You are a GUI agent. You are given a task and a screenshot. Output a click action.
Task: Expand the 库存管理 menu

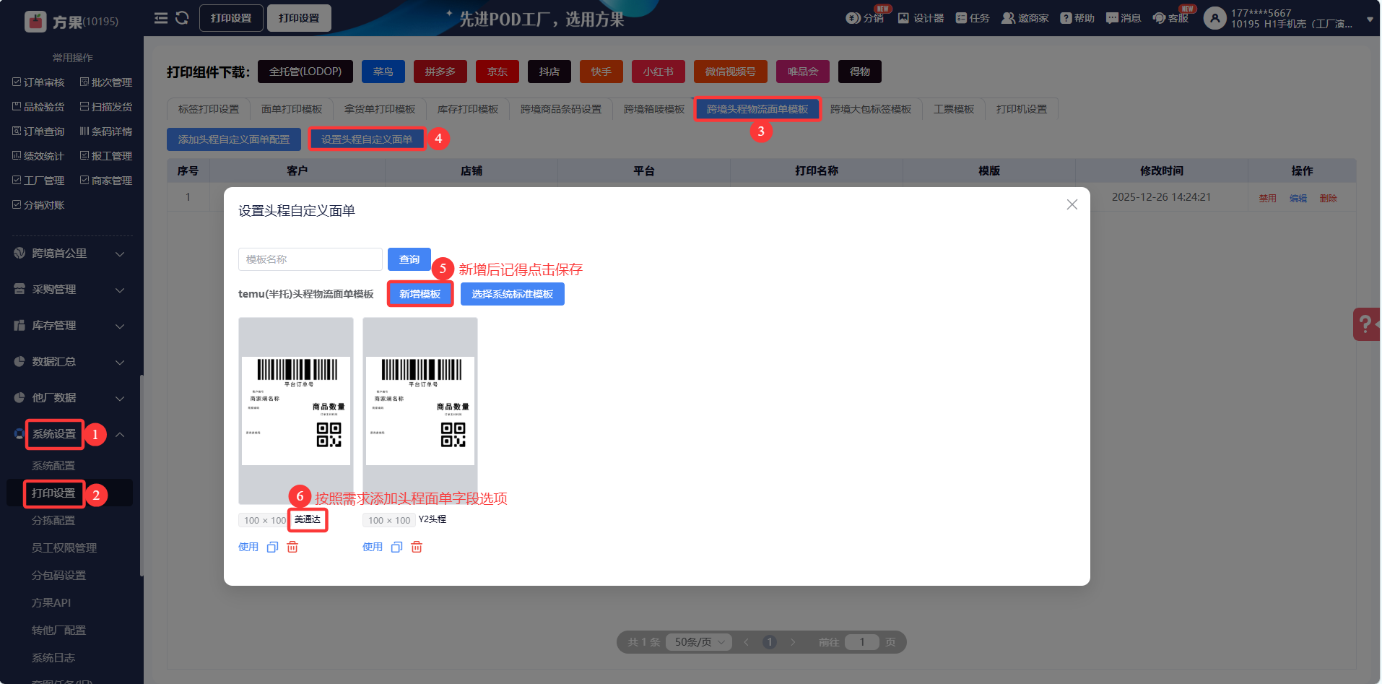click(70, 326)
